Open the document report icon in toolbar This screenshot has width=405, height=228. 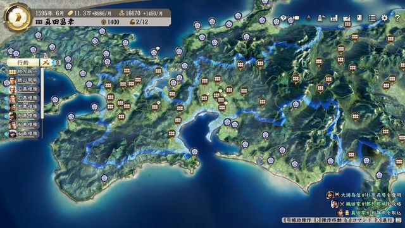359,18
